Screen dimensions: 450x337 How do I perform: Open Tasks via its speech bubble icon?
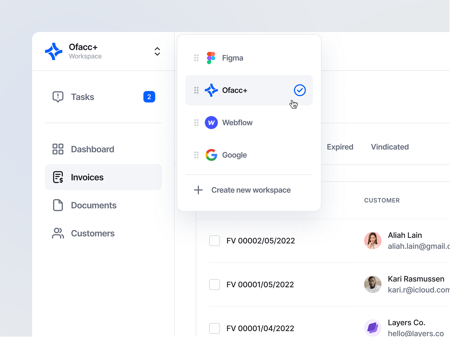[58, 97]
